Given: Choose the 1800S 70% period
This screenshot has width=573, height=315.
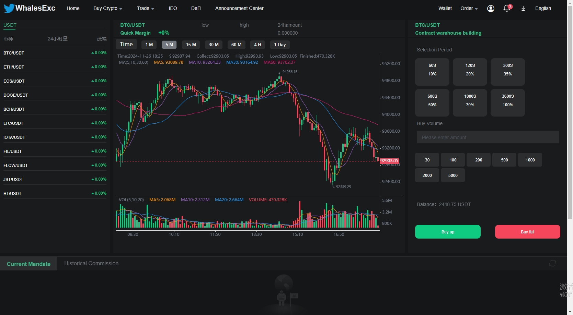Looking at the screenshot, I should 470,103.
